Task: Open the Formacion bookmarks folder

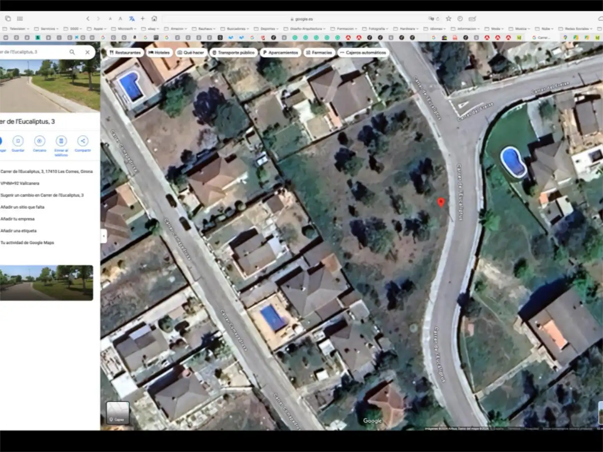Action: pyautogui.click(x=344, y=29)
